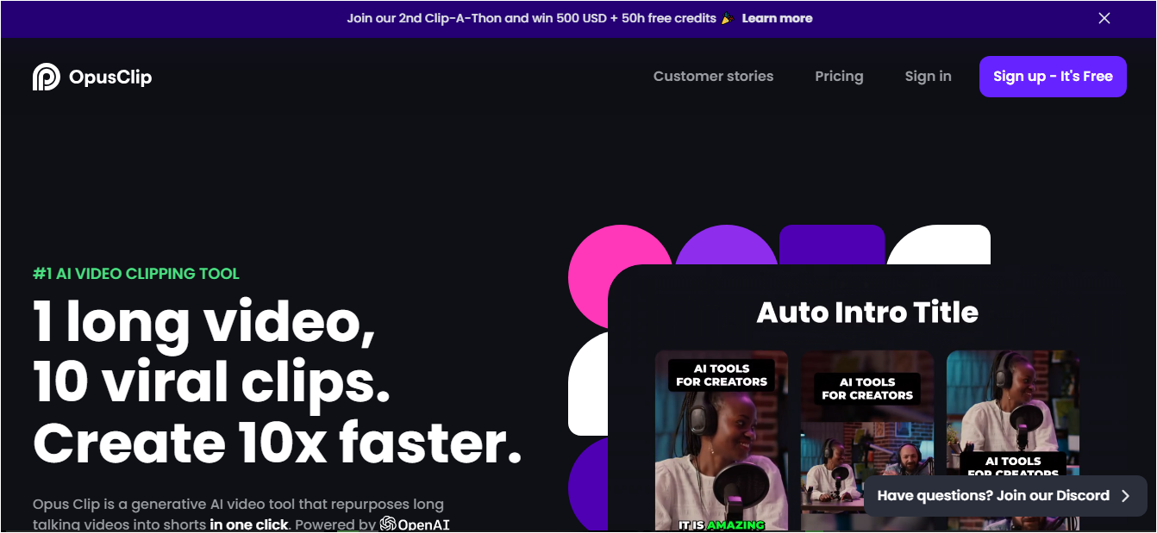Click the Auto Intro Title heading
The height and width of the screenshot is (533, 1157).
tap(867, 312)
